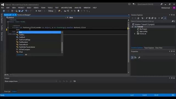This screenshot has height=99, width=176.
Task: Toggle word wrap in the Output window
Action: [75, 81]
